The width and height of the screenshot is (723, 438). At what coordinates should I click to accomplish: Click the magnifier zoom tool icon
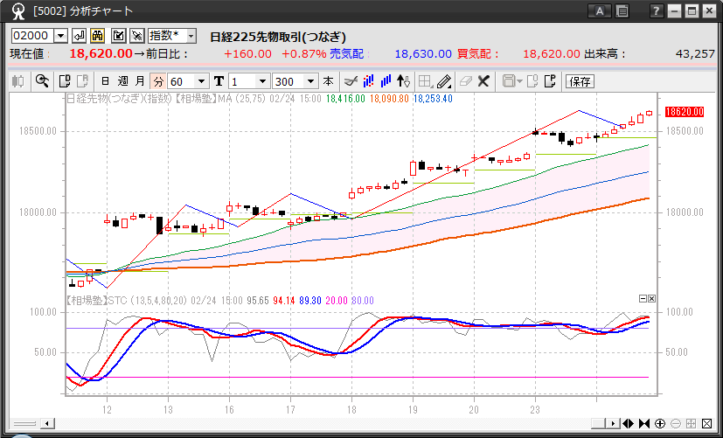[42, 81]
